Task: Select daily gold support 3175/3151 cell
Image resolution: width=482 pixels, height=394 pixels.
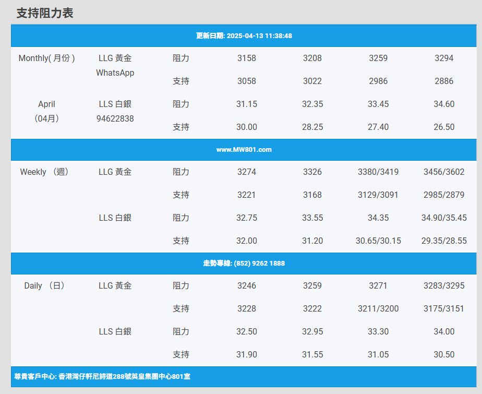Action: click(x=443, y=309)
